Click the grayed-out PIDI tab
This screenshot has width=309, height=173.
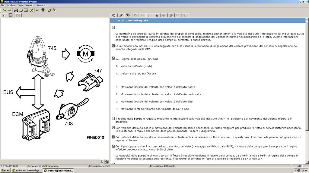[x=142, y=15]
